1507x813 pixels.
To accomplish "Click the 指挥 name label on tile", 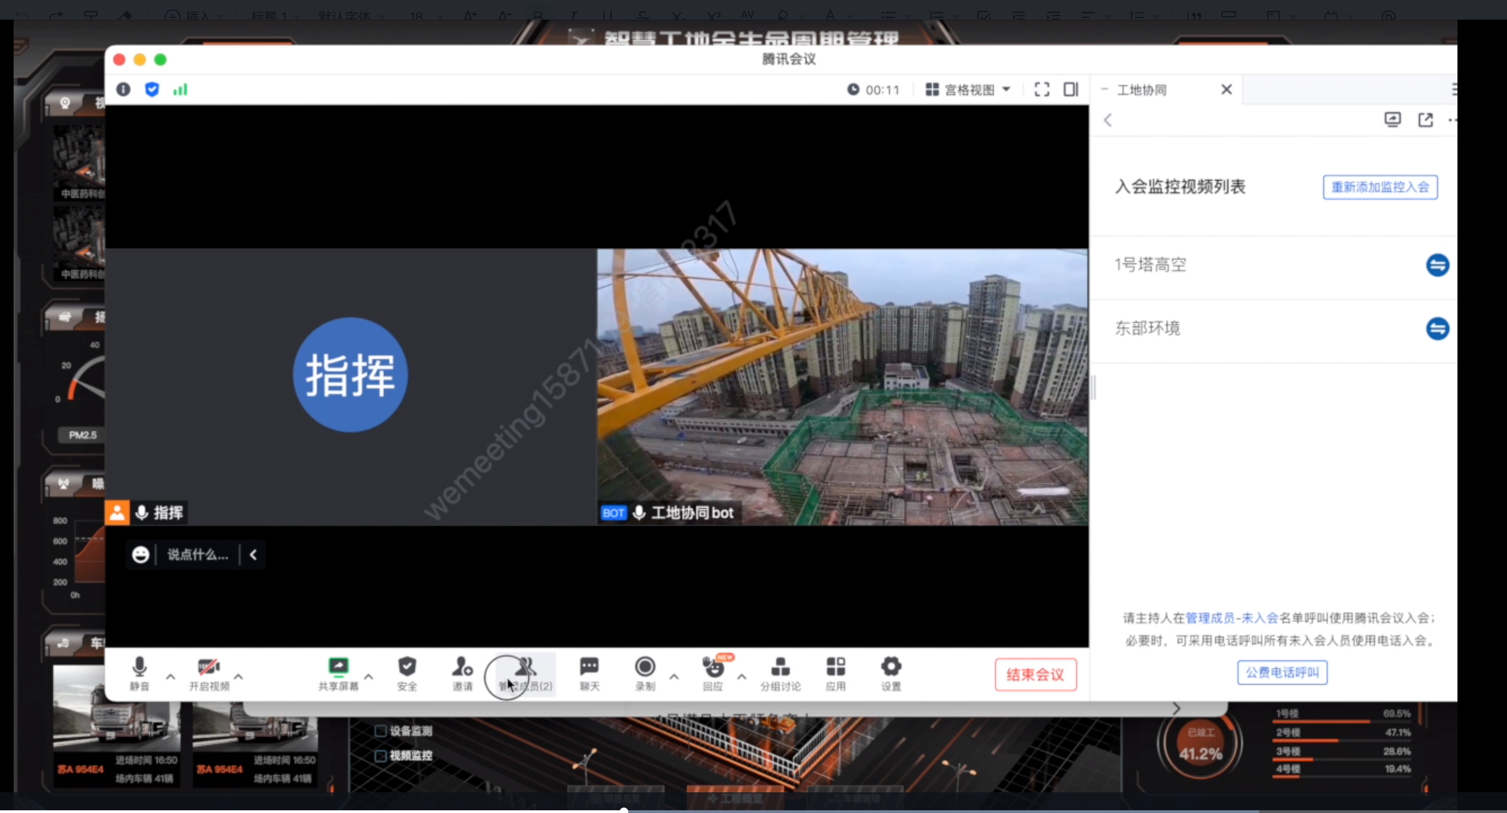I will 168,513.
